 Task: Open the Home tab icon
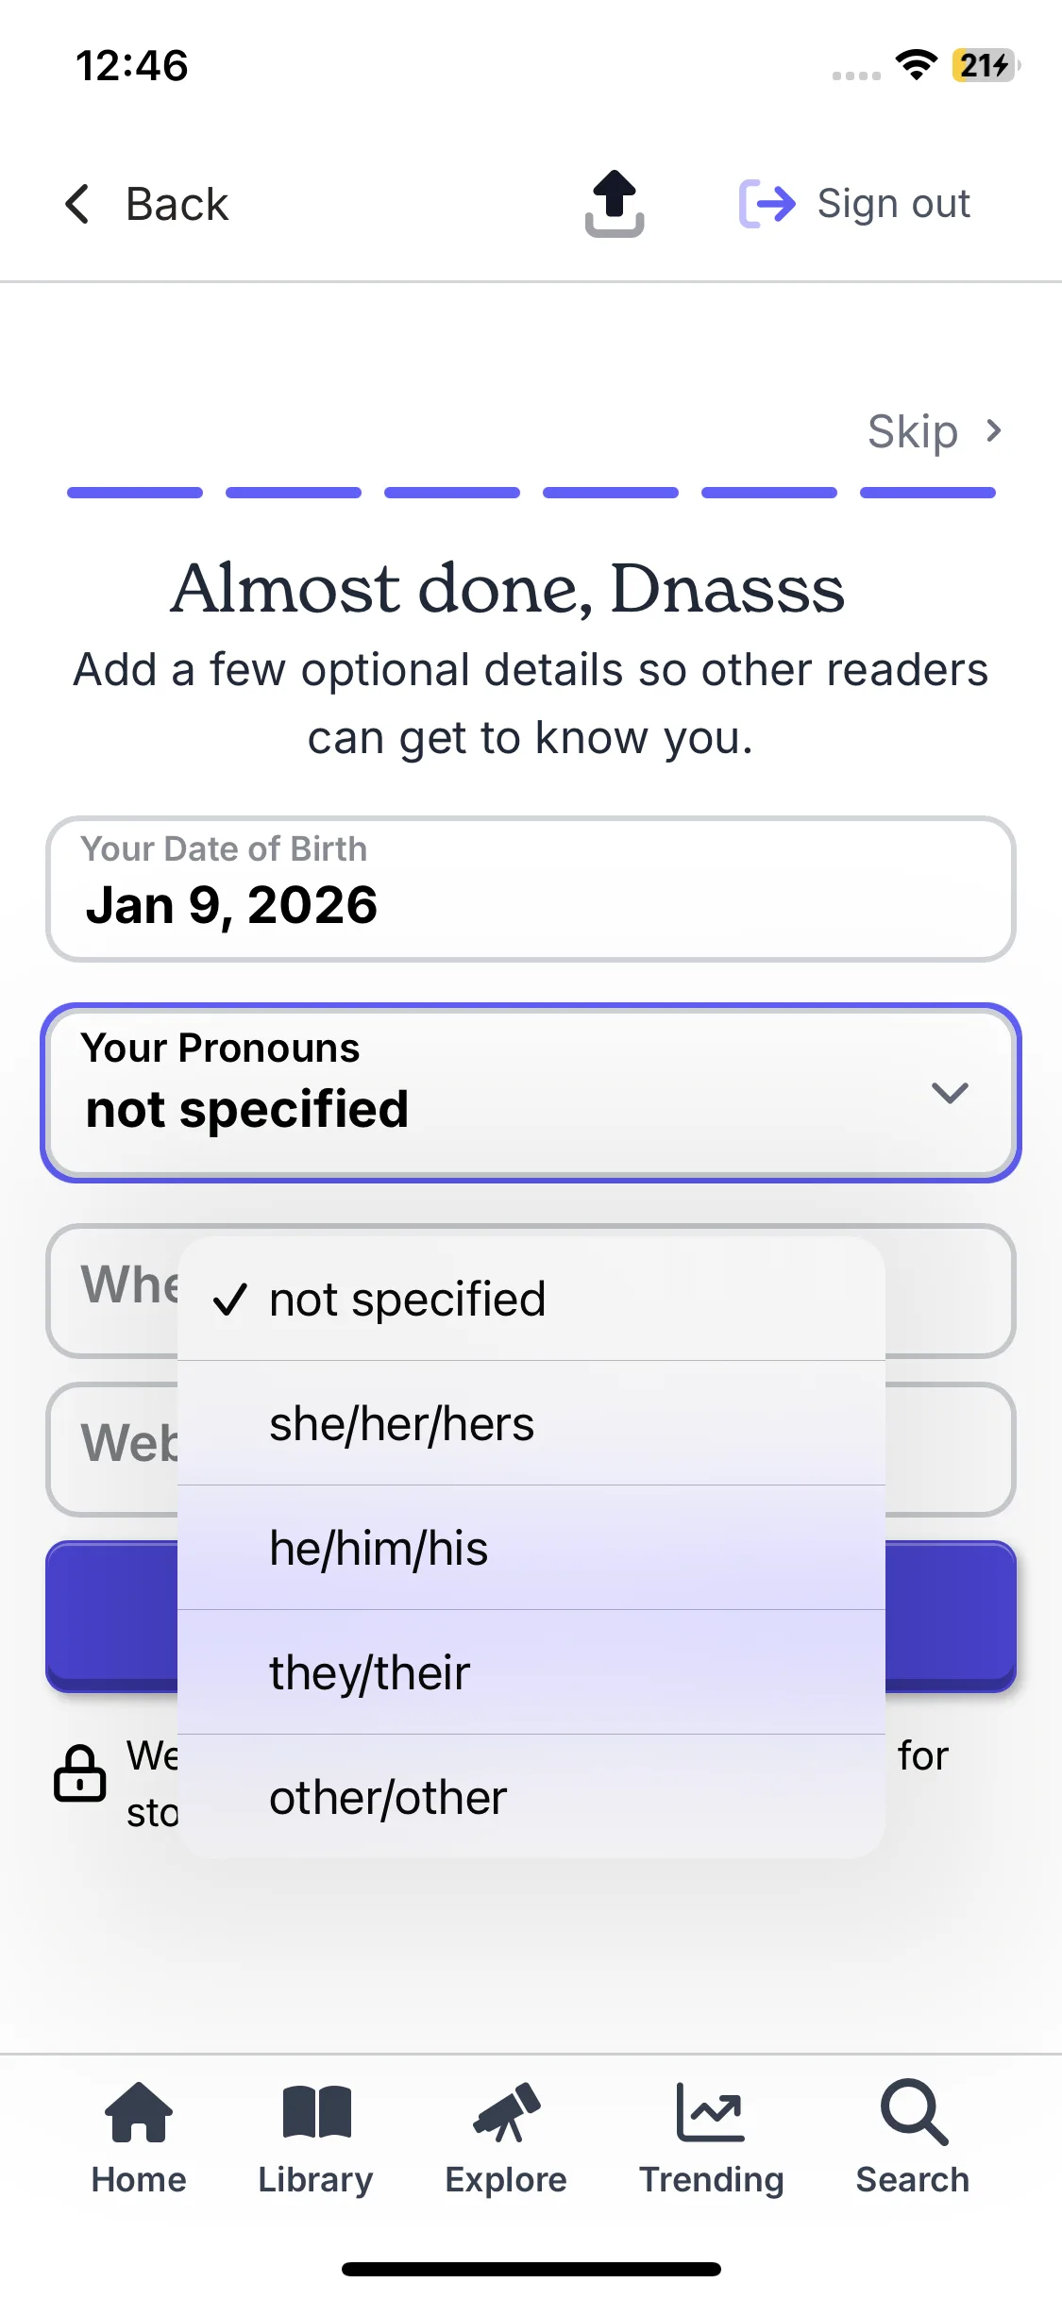(139, 2112)
